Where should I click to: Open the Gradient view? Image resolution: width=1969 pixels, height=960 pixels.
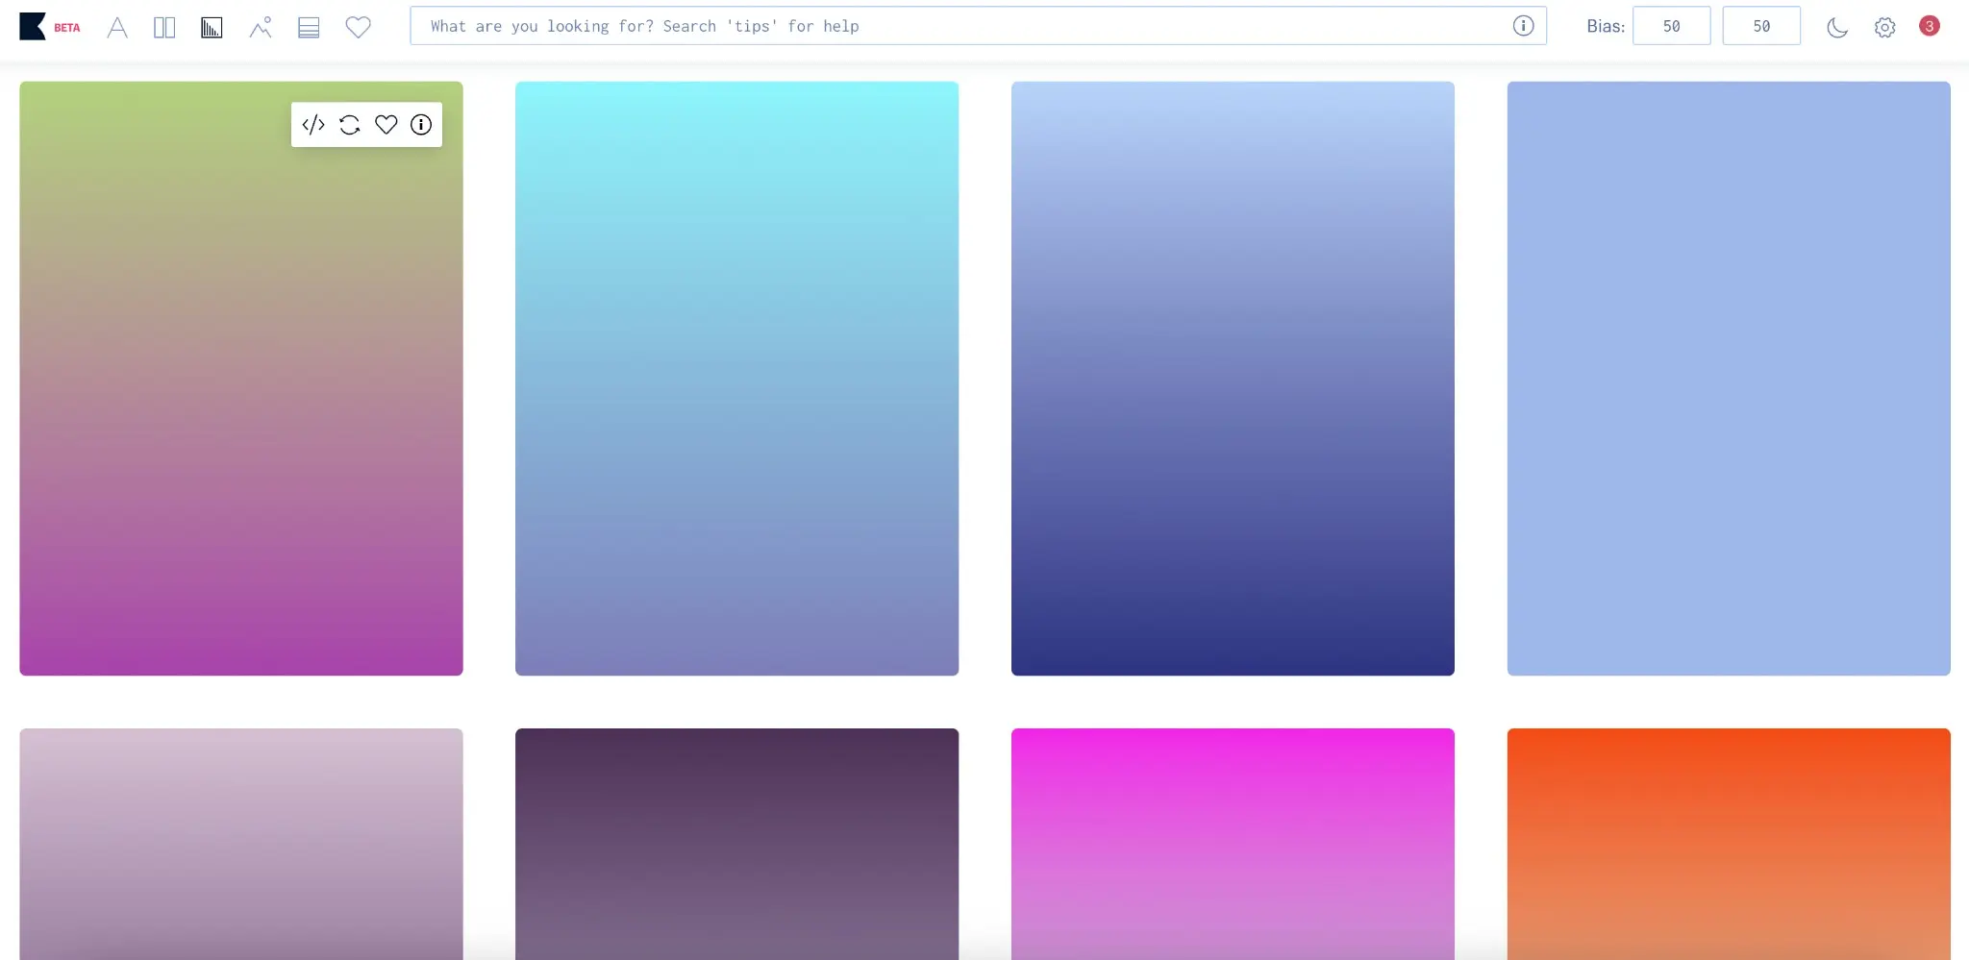click(x=212, y=26)
